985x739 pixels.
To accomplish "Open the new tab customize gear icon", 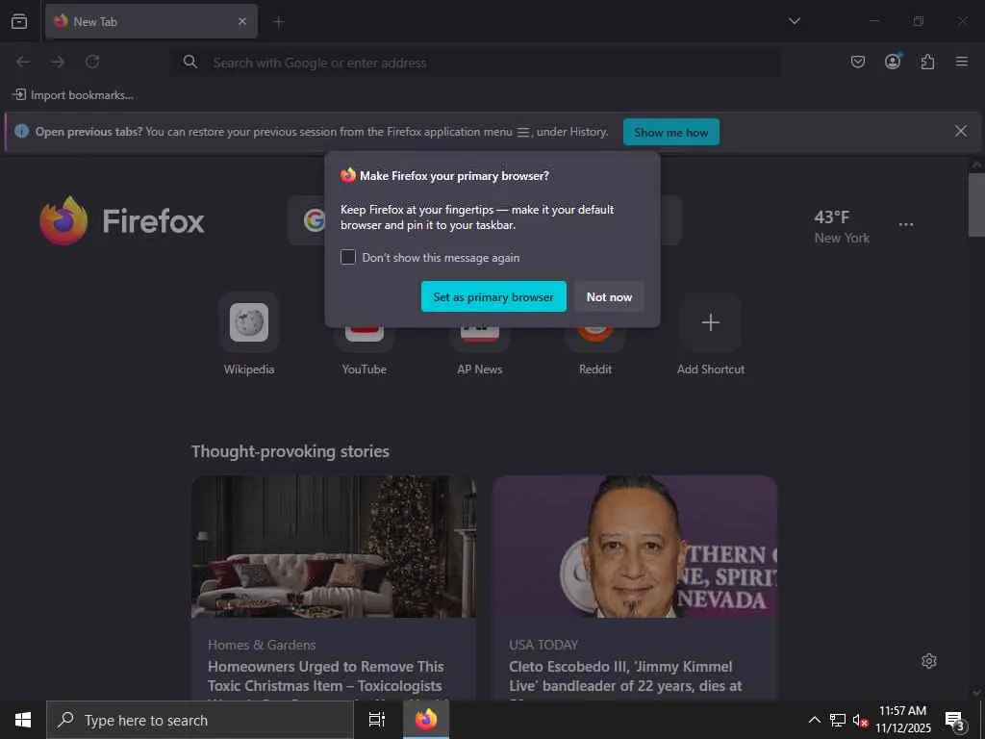I will [929, 661].
